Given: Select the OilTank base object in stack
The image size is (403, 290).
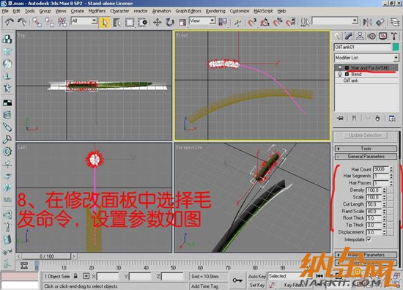Looking at the screenshot, I should tap(350, 81).
